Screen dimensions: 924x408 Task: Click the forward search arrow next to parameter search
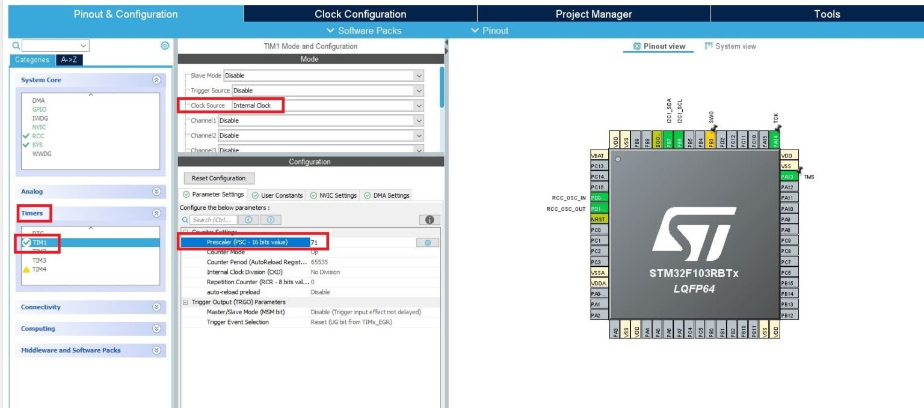(269, 219)
